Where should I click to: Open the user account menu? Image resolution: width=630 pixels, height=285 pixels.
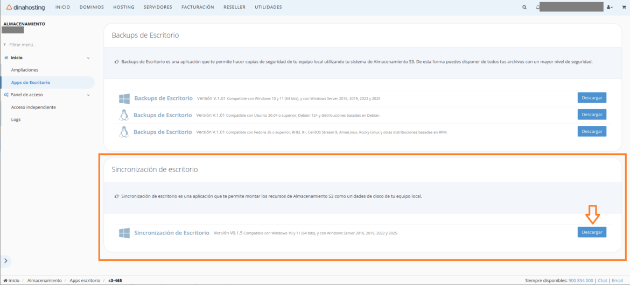610,7
